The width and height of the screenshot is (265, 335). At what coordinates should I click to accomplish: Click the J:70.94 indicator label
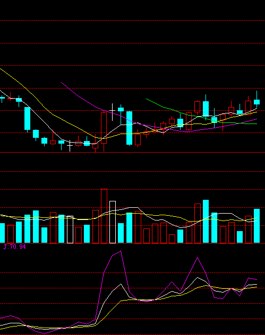[x=15, y=247]
